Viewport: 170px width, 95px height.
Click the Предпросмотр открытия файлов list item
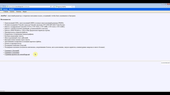coord(16,32)
